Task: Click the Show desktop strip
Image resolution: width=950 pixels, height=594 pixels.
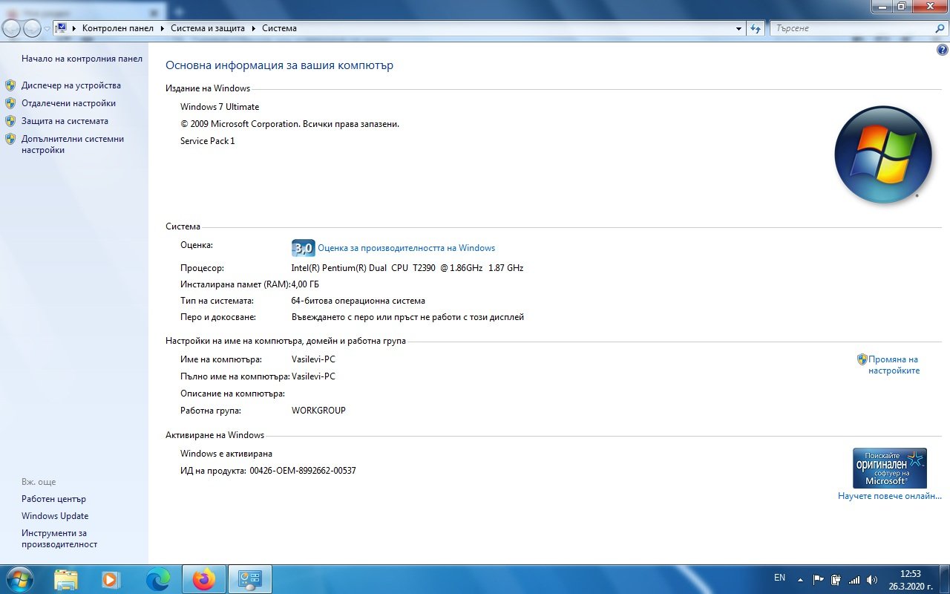Action: click(x=944, y=579)
